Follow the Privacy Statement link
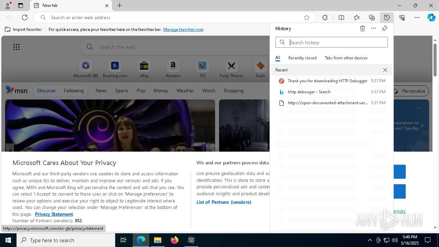Image resolution: width=439 pixels, height=247 pixels. click(54, 214)
